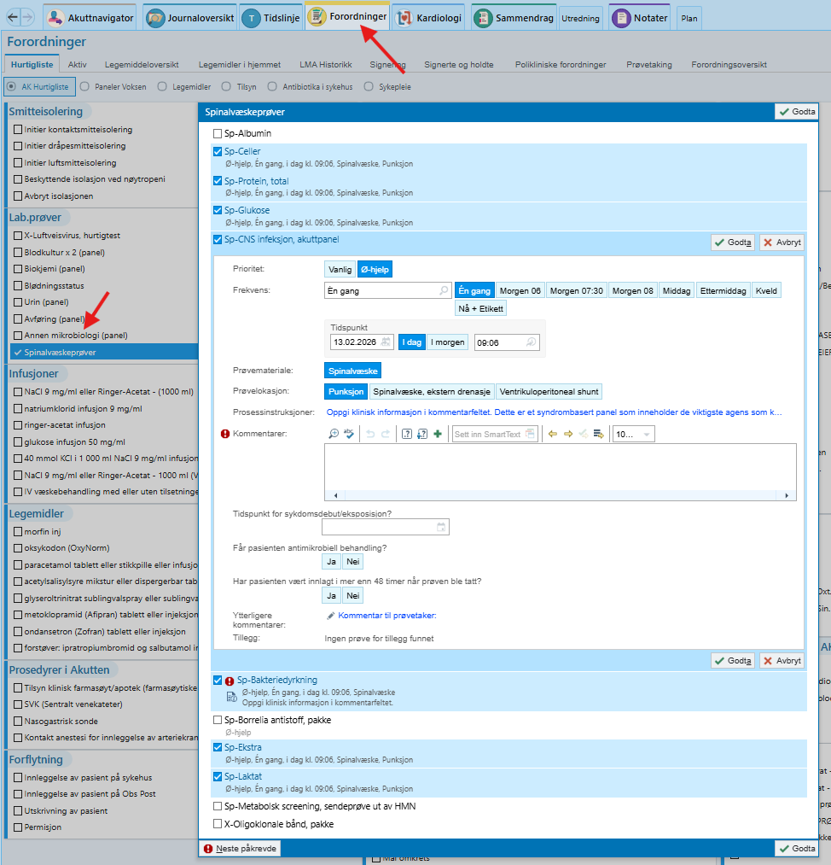This screenshot has height=865, width=831.
Task: Select the Paneler Voksen radio button
Action: pos(85,86)
